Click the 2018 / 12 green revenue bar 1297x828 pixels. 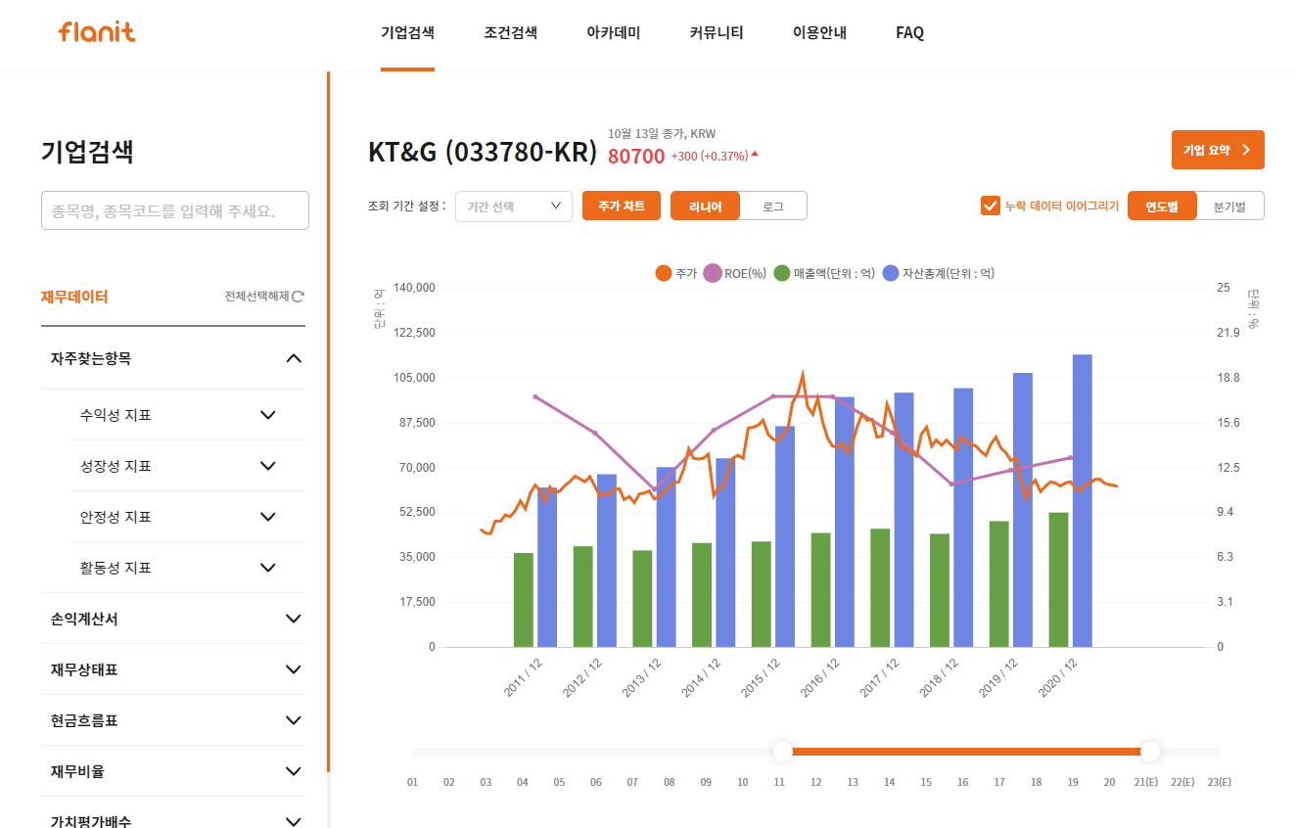pyautogui.click(x=940, y=590)
